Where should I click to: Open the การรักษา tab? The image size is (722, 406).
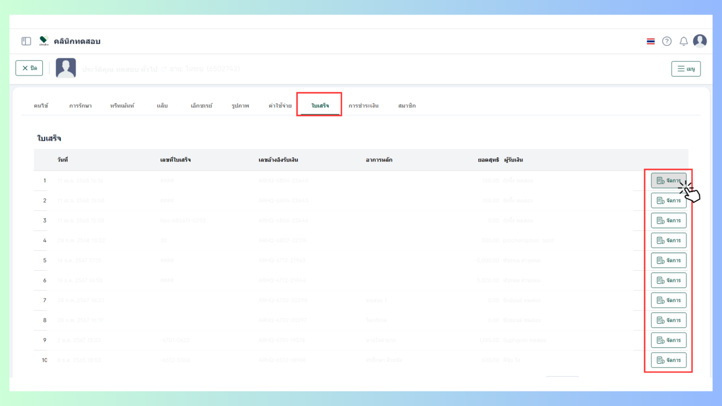80,106
